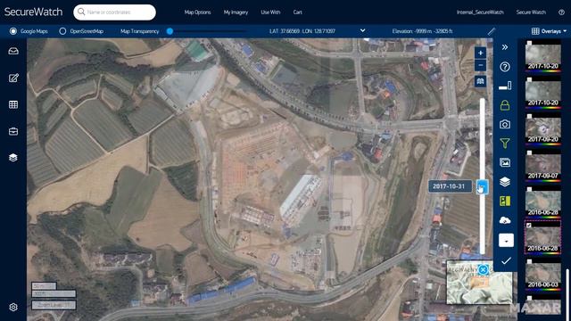Open the Map Options menu
This screenshot has width=571, height=321.
197,12
